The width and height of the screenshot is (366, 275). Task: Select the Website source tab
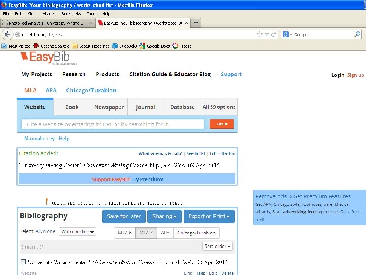pyautogui.click(x=35, y=107)
